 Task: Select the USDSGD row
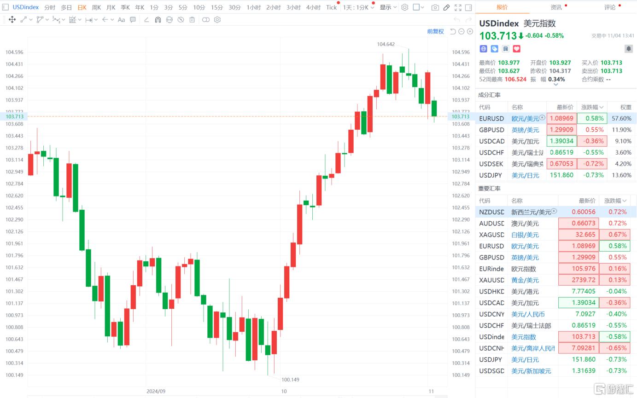click(555, 371)
